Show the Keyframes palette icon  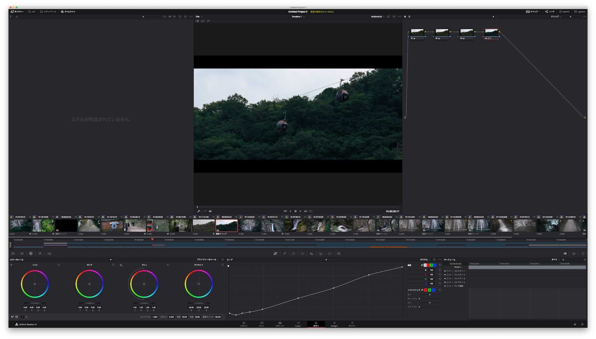point(565,254)
